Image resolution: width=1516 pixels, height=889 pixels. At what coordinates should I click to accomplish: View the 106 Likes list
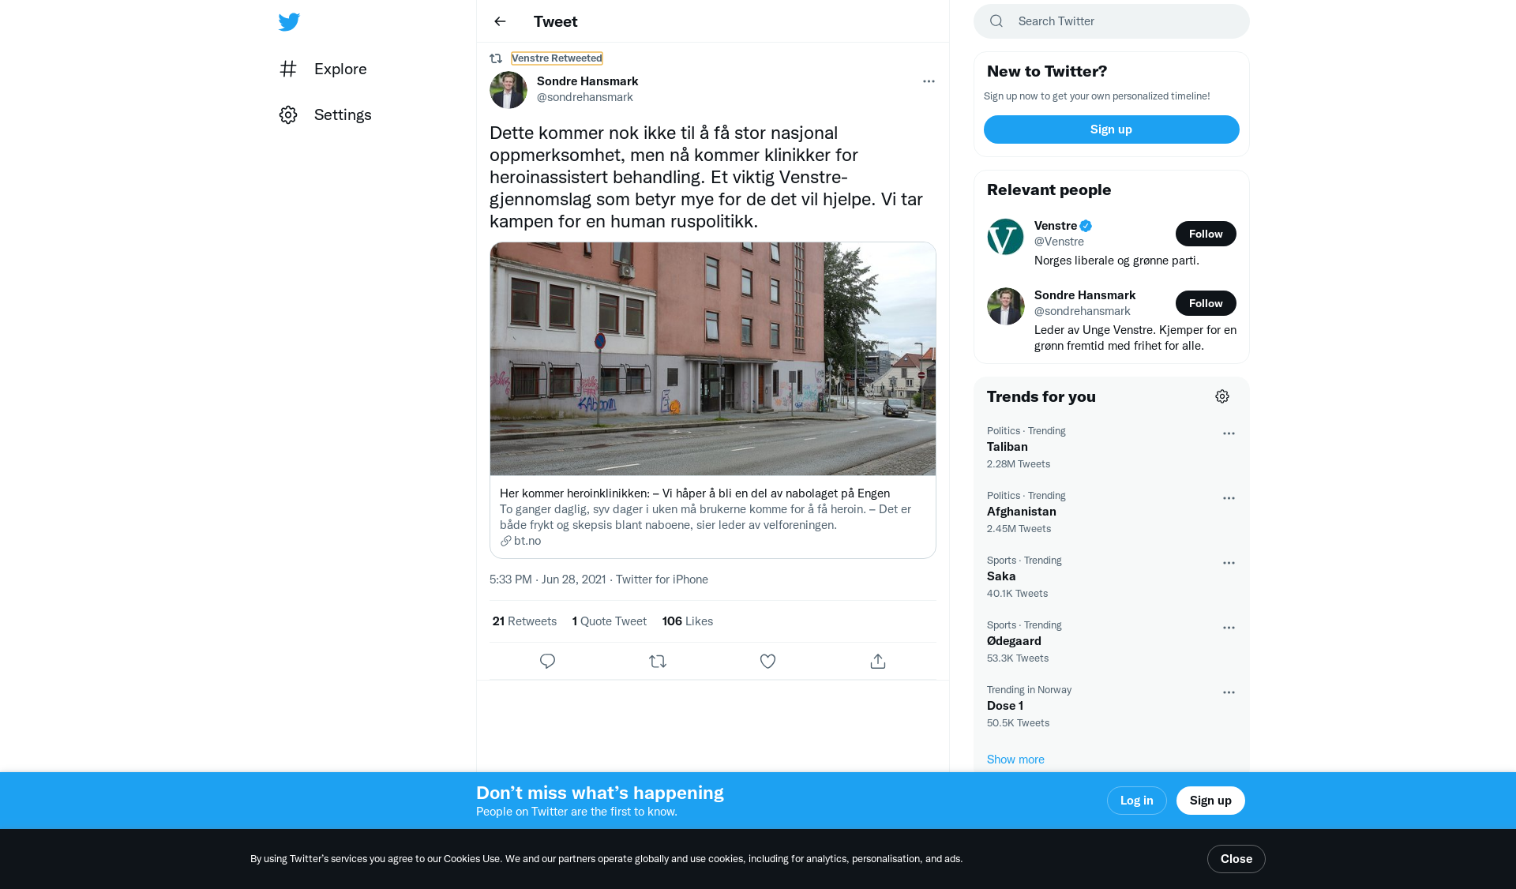(x=688, y=621)
